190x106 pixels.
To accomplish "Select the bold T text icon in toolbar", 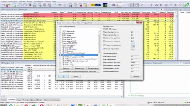I will pyautogui.click(x=60, y=5).
